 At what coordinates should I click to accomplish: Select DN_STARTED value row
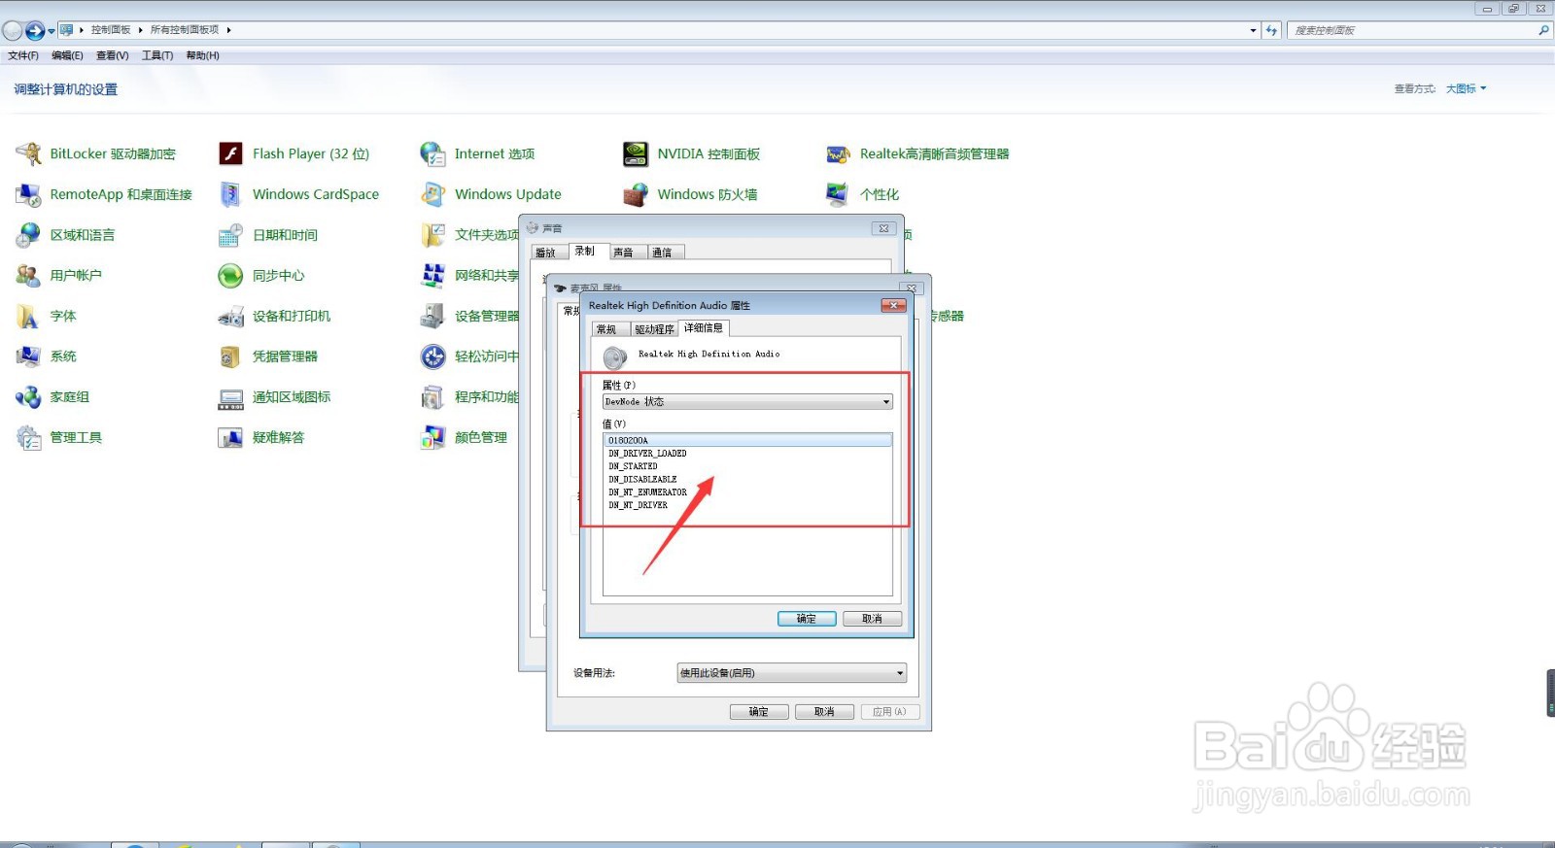(x=747, y=466)
